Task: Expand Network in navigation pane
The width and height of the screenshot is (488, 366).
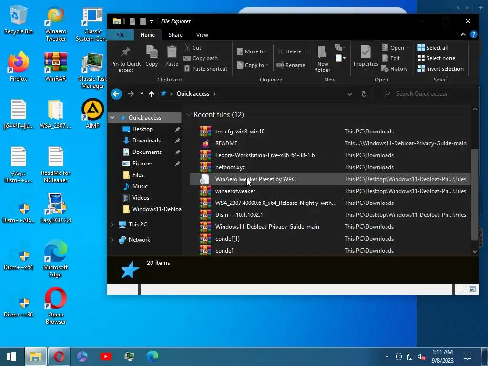Action: pos(112,240)
